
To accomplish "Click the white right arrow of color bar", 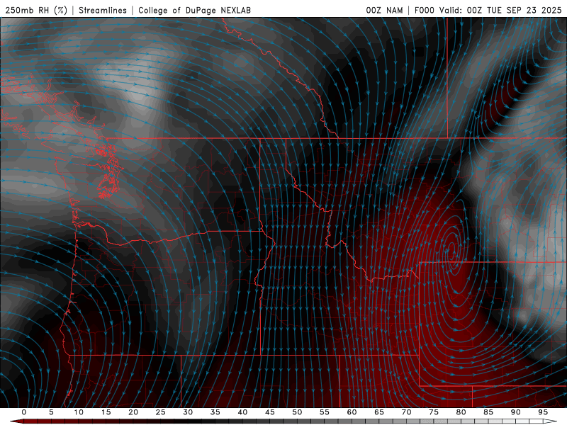I will tap(551, 421).
